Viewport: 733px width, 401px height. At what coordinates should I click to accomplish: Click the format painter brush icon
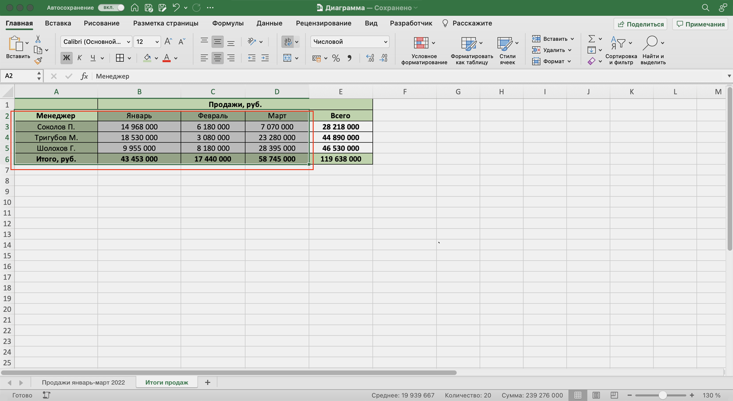[x=38, y=61]
